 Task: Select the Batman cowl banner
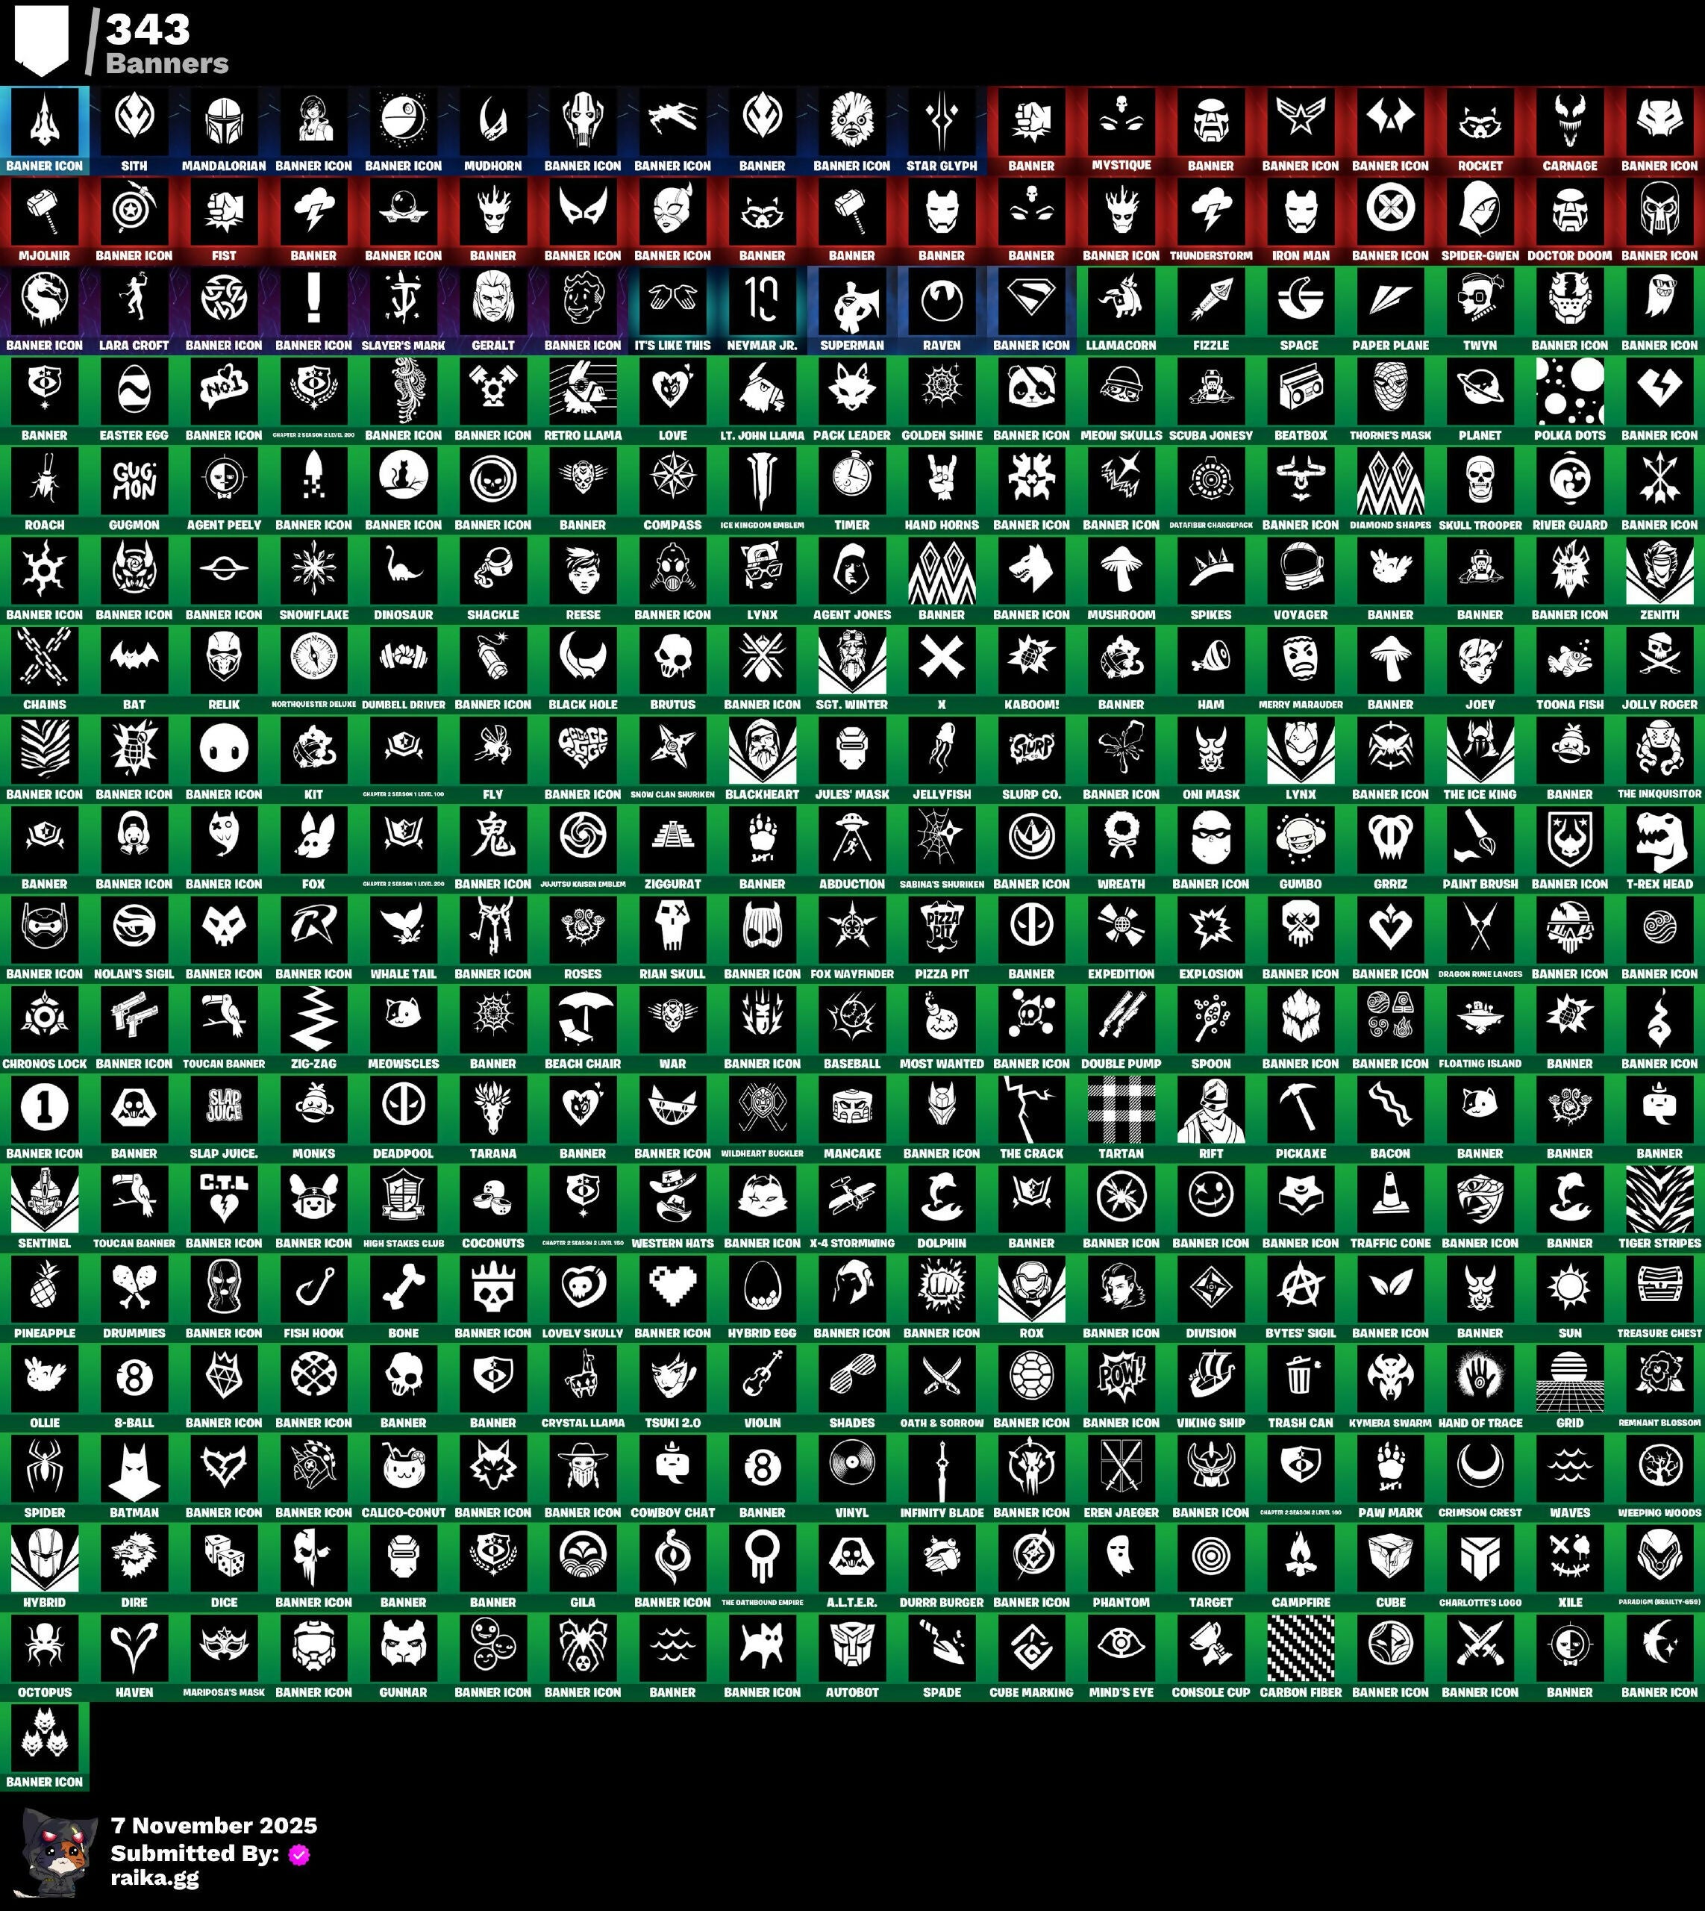(134, 1468)
